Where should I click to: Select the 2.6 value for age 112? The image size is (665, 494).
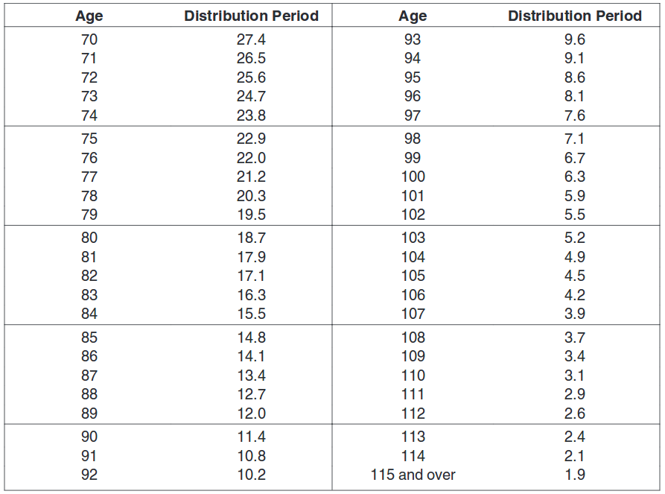tap(575, 413)
